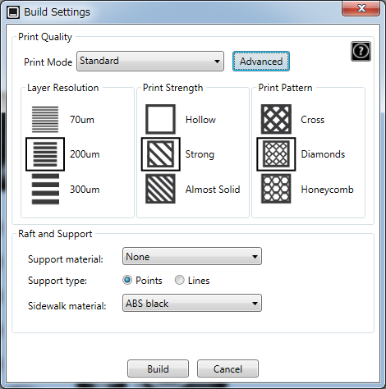The image size is (386, 389).
Task: Open the Sidewalk material ABS black dropdown
Action: (192, 303)
